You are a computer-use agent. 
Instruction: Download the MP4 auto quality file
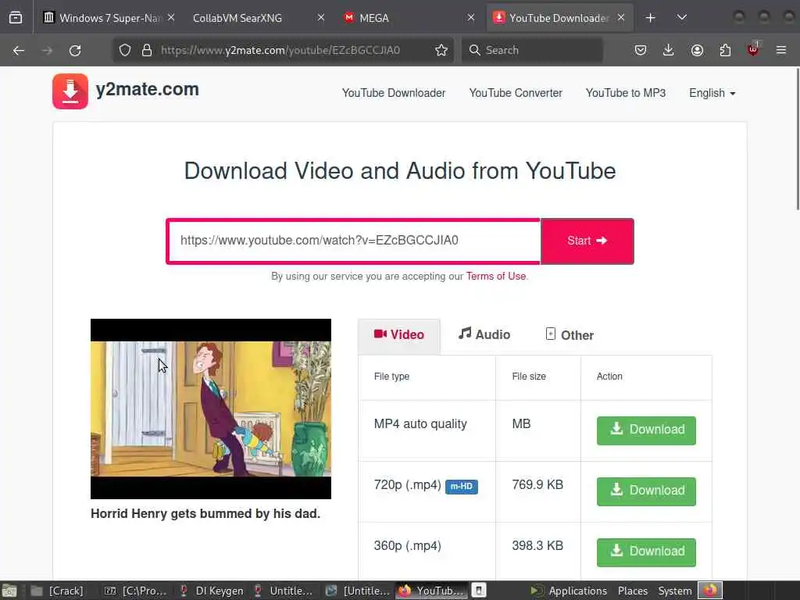tap(646, 430)
